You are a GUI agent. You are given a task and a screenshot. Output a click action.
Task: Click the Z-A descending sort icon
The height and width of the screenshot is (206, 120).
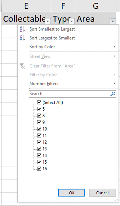22,38
